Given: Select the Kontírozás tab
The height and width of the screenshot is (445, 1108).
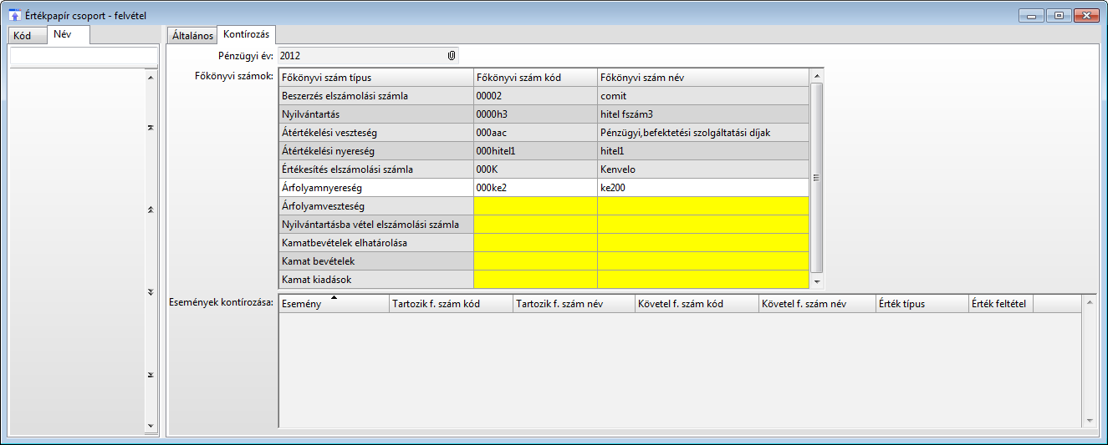Looking at the screenshot, I should 246,35.
